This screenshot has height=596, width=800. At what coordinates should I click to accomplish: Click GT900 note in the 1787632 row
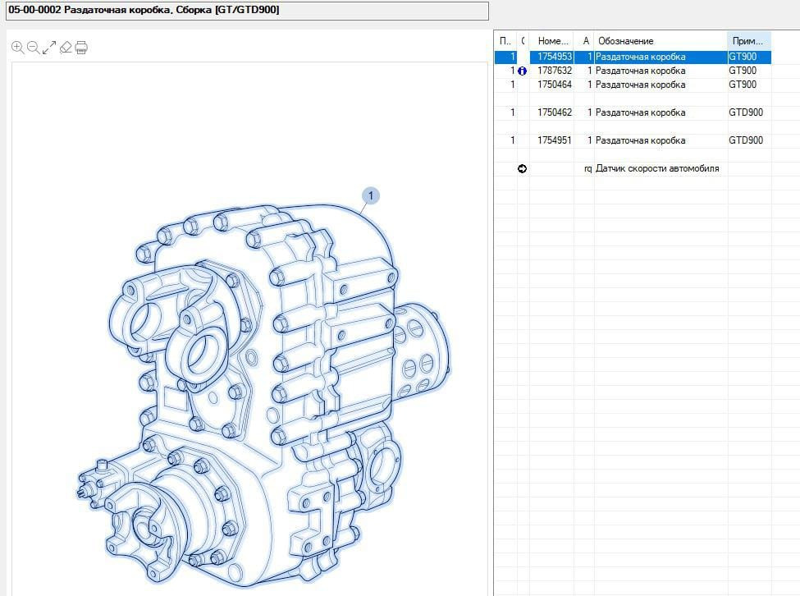tap(743, 71)
